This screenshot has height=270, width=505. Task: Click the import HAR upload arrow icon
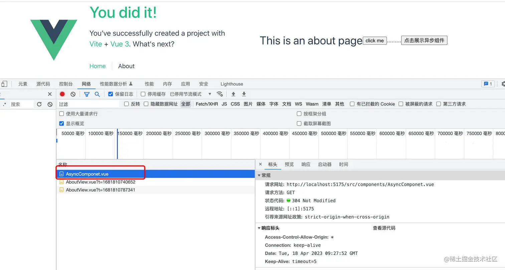coord(233,94)
